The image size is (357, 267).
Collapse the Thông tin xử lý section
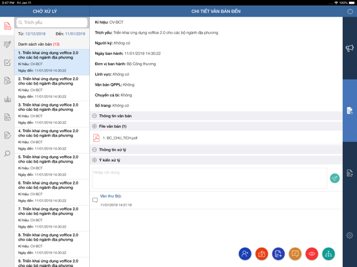[94, 150]
